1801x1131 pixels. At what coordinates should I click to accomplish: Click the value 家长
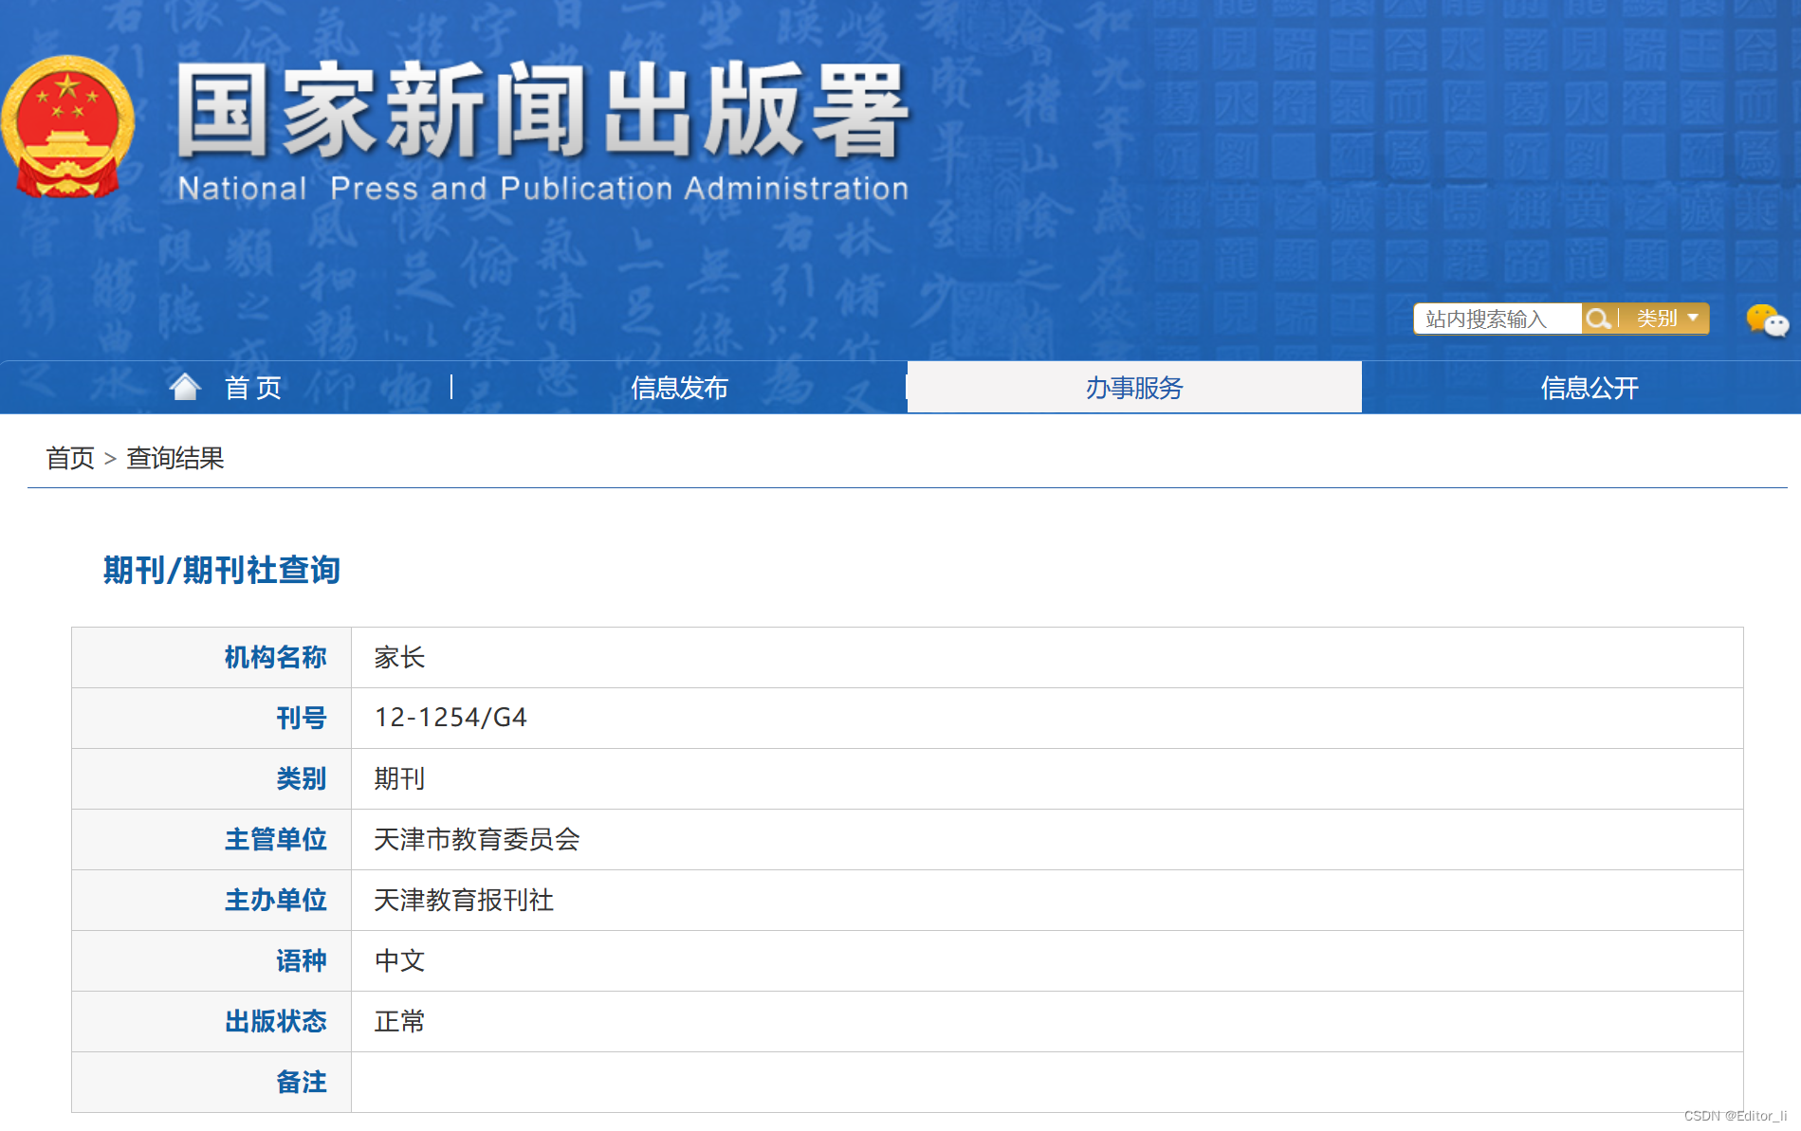click(399, 657)
